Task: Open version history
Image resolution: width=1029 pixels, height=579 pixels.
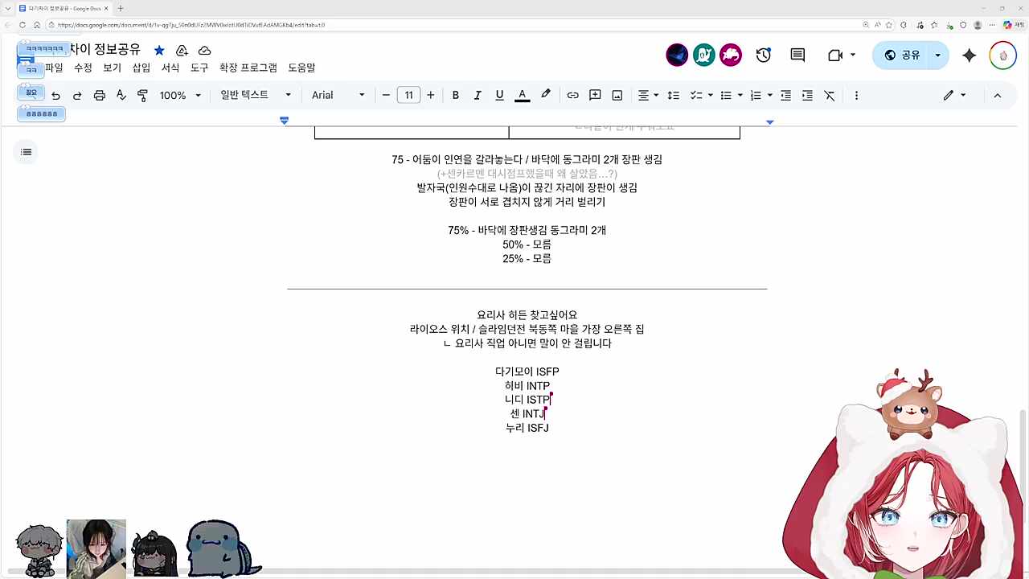Action: click(x=763, y=55)
